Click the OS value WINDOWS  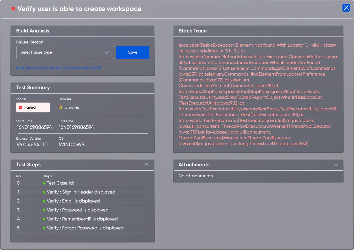pyautogui.click(x=72, y=145)
